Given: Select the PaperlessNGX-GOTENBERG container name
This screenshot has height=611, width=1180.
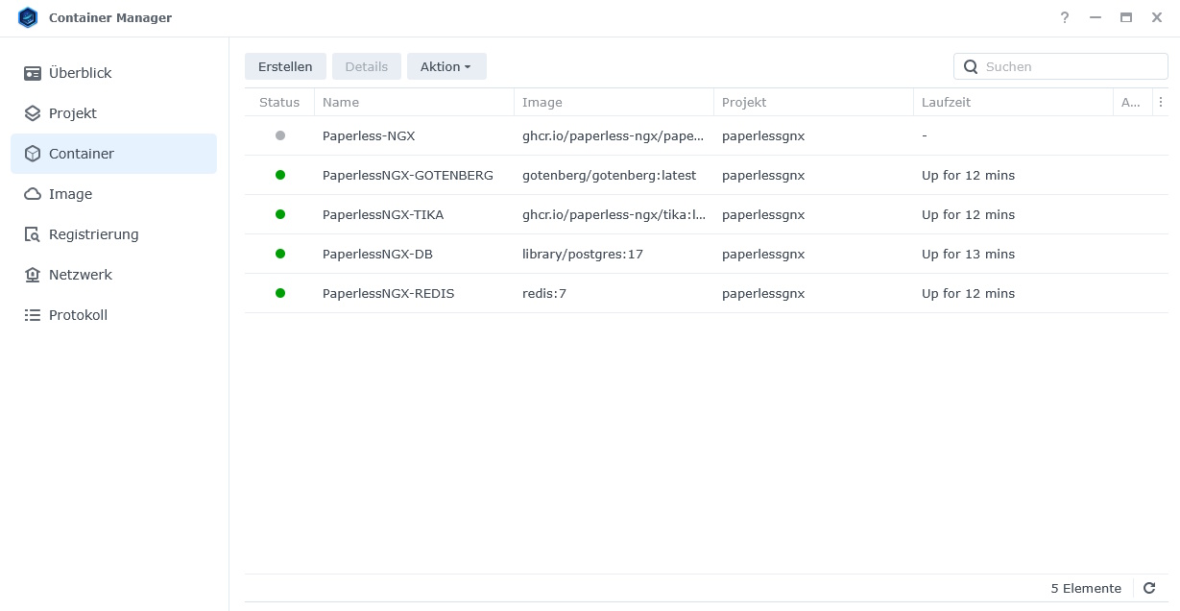Looking at the screenshot, I should click(408, 175).
